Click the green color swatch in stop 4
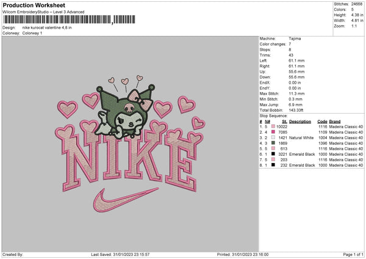 [273, 143]
